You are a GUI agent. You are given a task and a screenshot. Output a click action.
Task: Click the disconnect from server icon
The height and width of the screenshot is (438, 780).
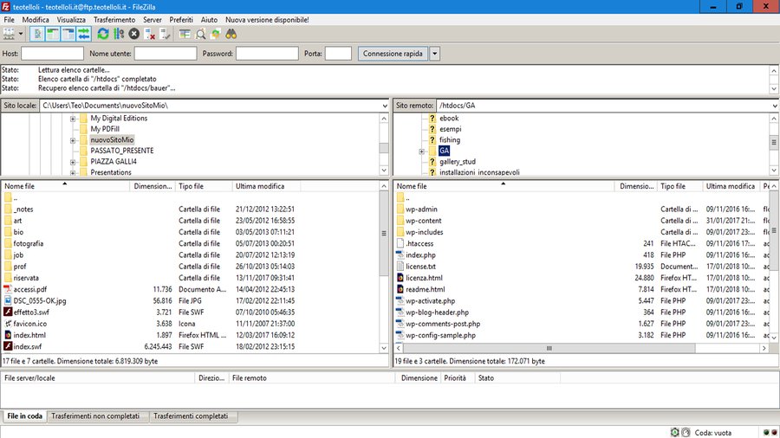point(150,34)
